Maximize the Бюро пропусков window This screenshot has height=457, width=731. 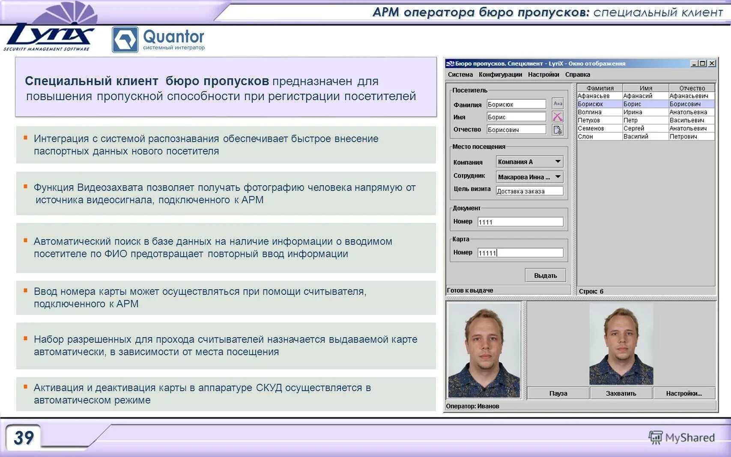point(703,63)
